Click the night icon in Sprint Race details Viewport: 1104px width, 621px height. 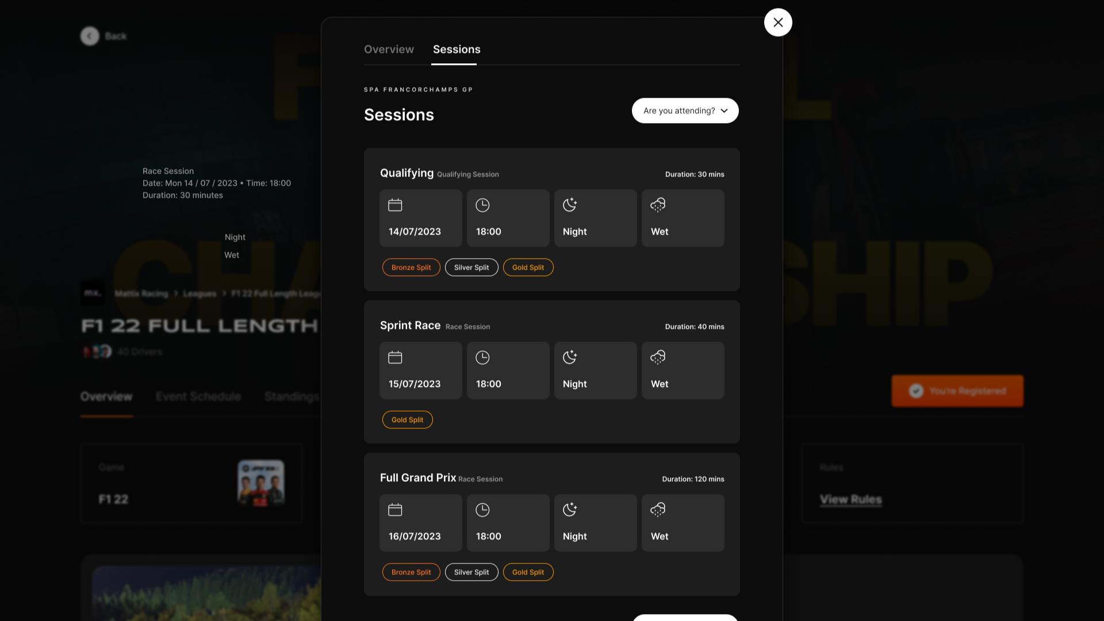point(570,357)
